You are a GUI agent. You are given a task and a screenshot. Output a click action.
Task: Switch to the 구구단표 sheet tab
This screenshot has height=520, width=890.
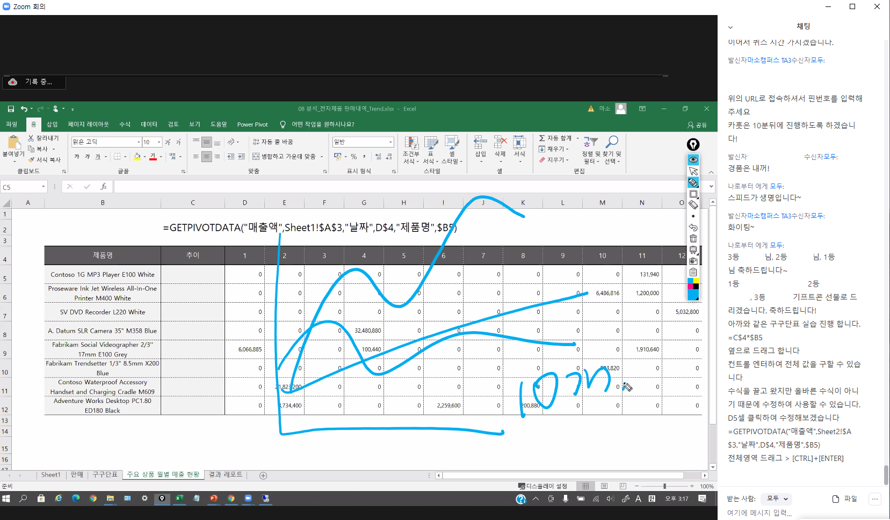pyautogui.click(x=105, y=475)
